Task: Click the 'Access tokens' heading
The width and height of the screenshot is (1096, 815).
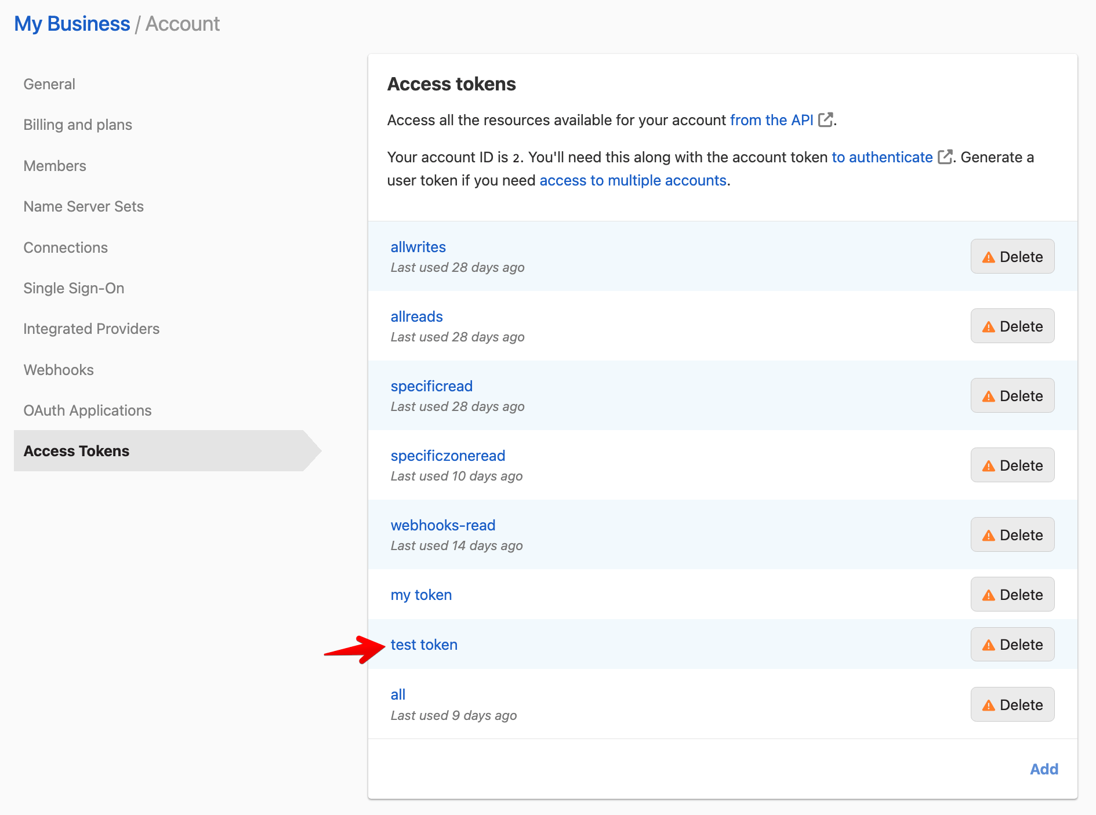Action: [451, 84]
